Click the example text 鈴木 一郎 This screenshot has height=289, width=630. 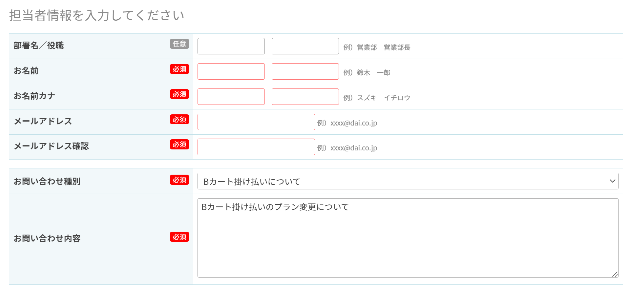(x=374, y=73)
